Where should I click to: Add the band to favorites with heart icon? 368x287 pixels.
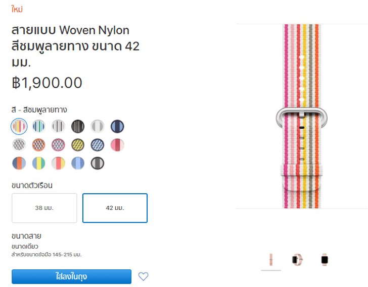[x=143, y=276]
